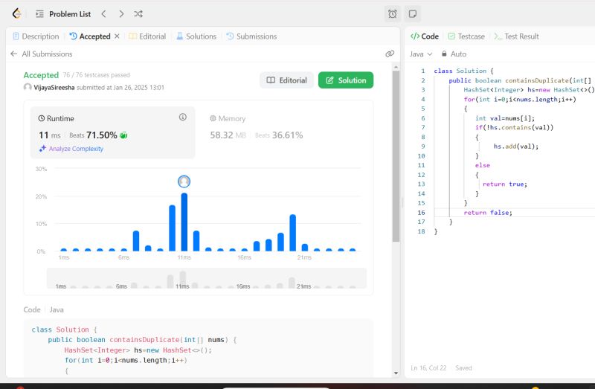Open the Java language dropdown
Viewport: 595px width, 389px height.
coord(419,54)
